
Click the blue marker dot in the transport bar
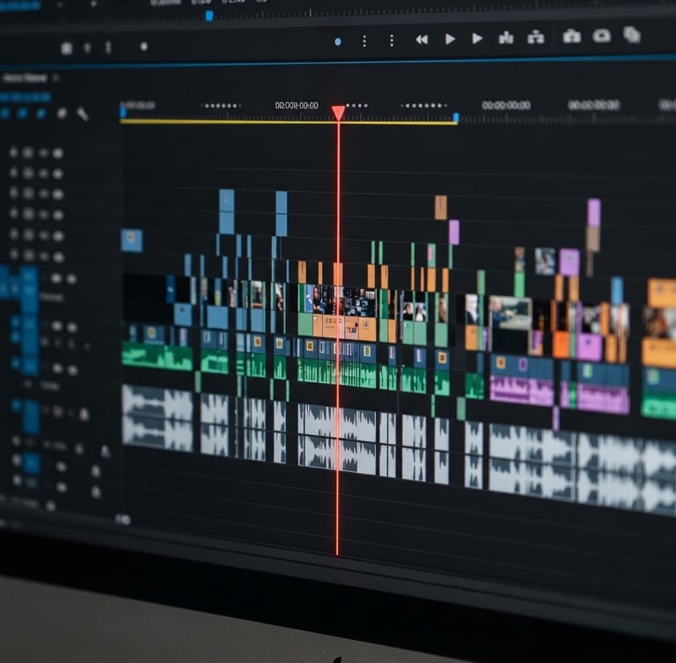pyautogui.click(x=338, y=42)
